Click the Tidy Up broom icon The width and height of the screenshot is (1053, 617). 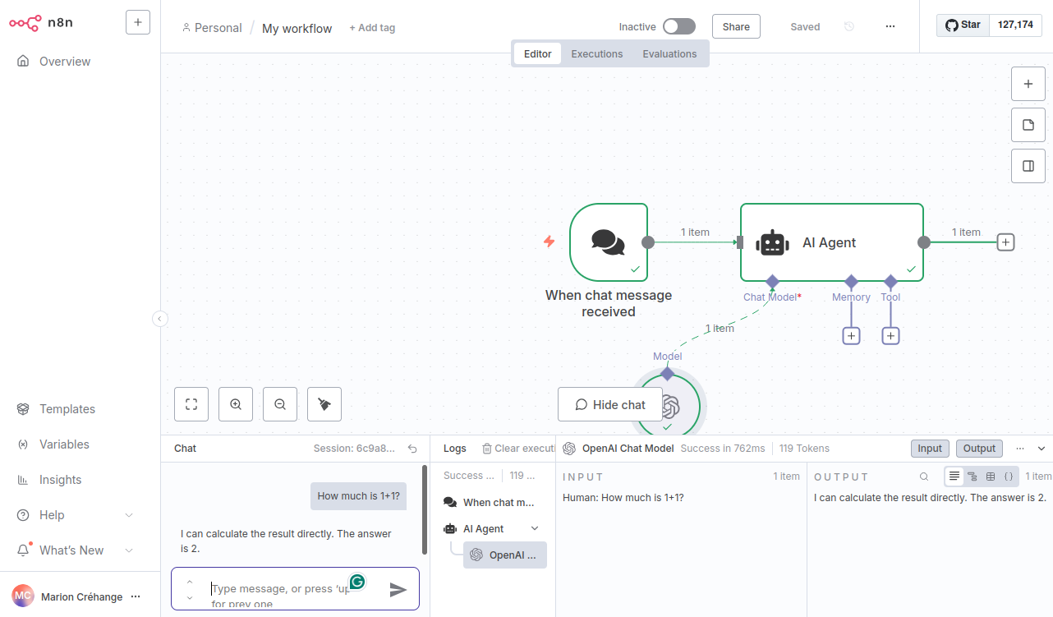pyautogui.click(x=324, y=403)
